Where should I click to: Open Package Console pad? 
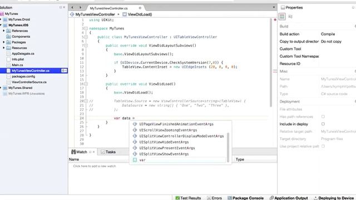click(x=245, y=198)
